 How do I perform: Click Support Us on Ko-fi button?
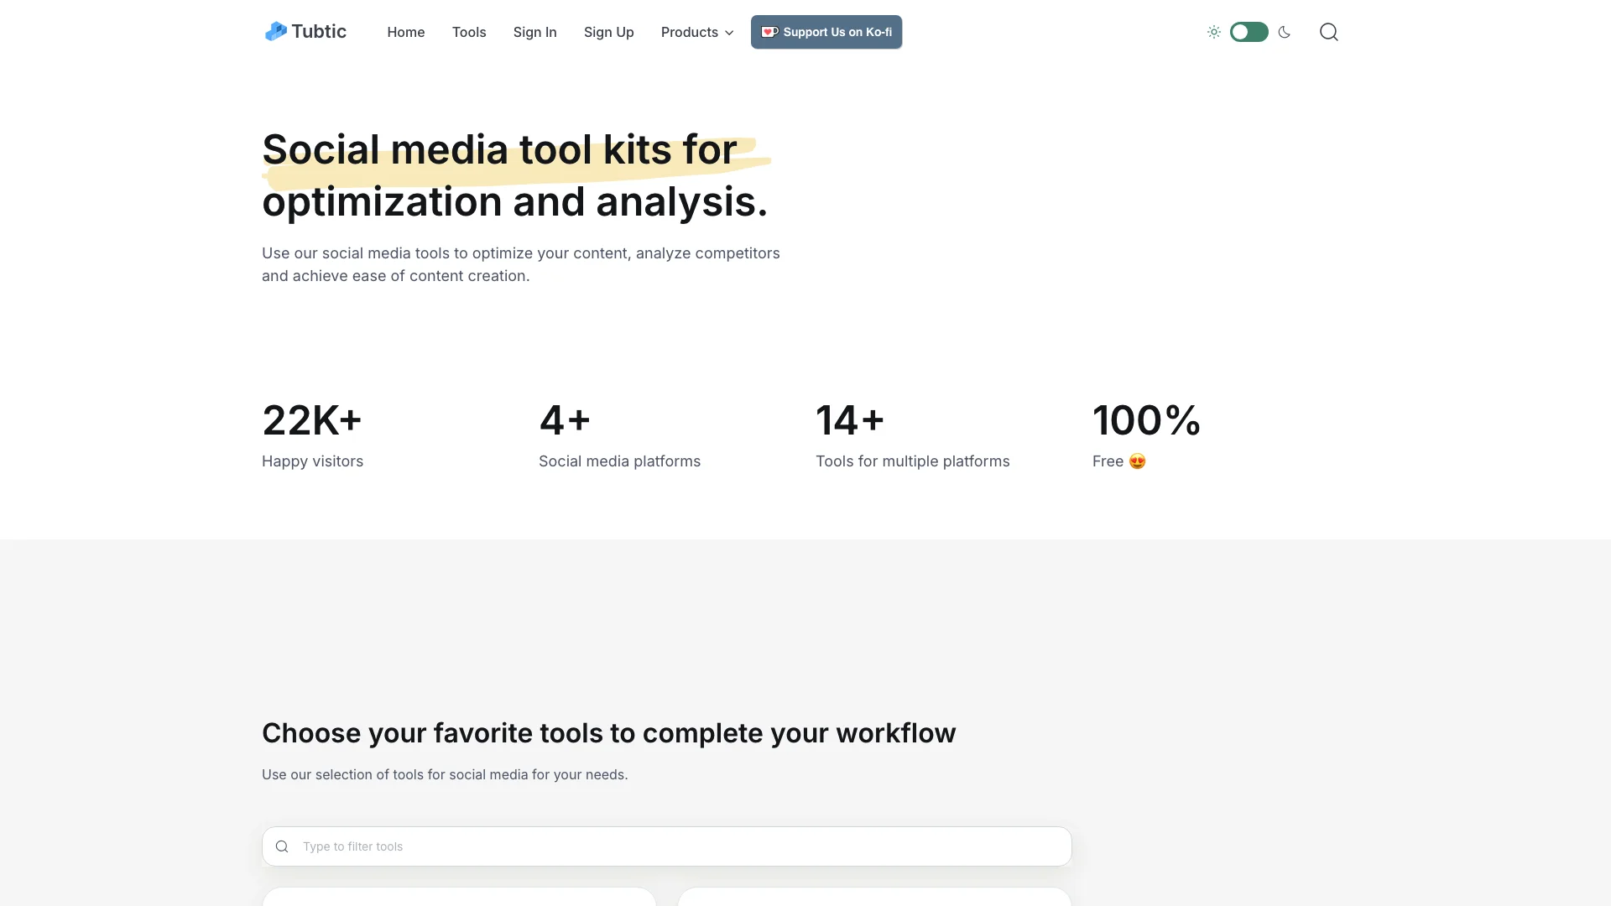click(826, 32)
